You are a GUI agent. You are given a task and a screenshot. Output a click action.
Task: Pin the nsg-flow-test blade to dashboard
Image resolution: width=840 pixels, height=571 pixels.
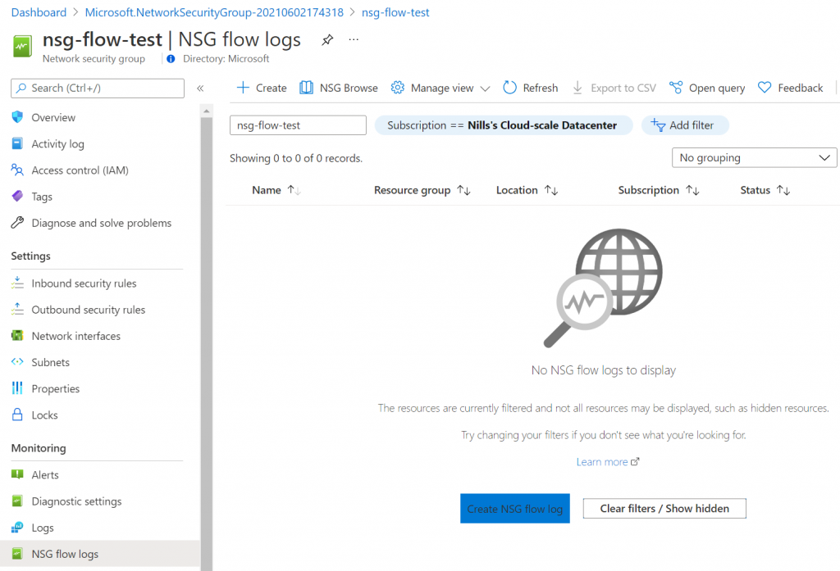click(327, 40)
